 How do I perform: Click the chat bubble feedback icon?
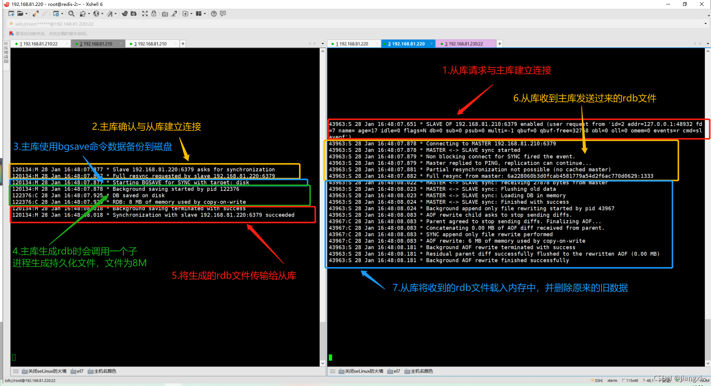click(x=223, y=14)
